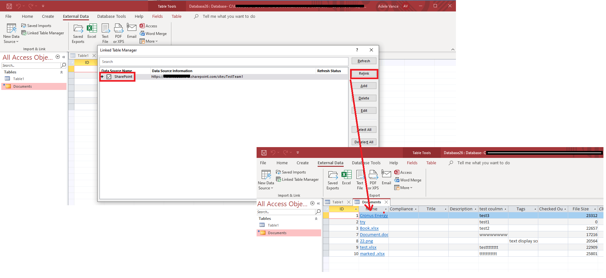Open Database Tools tab in top window
The height and width of the screenshot is (278, 606).
(112, 17)
